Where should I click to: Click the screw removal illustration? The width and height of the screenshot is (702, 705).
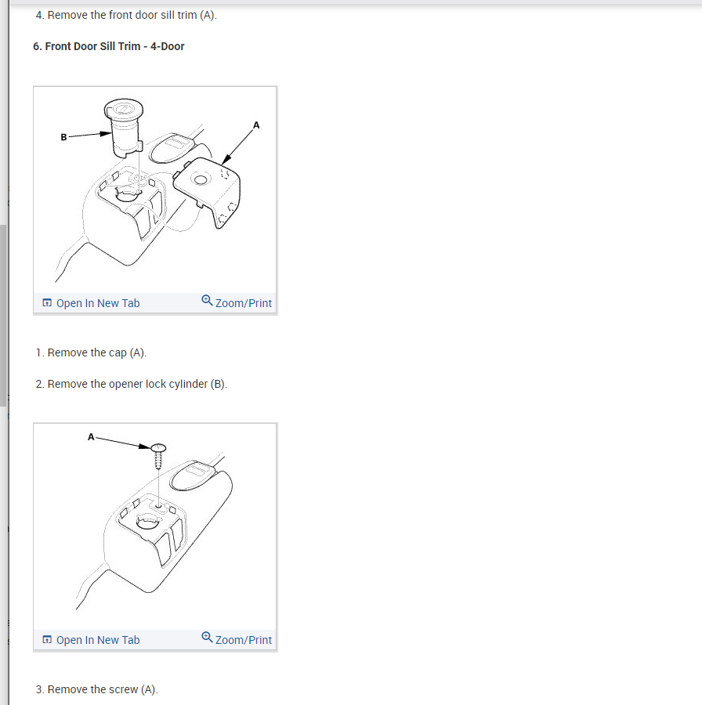click(154, 527)
